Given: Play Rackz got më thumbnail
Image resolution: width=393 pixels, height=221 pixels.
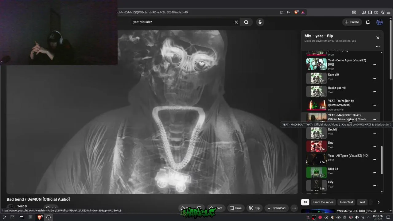Looking at the screenshot, I should [316, 91].
